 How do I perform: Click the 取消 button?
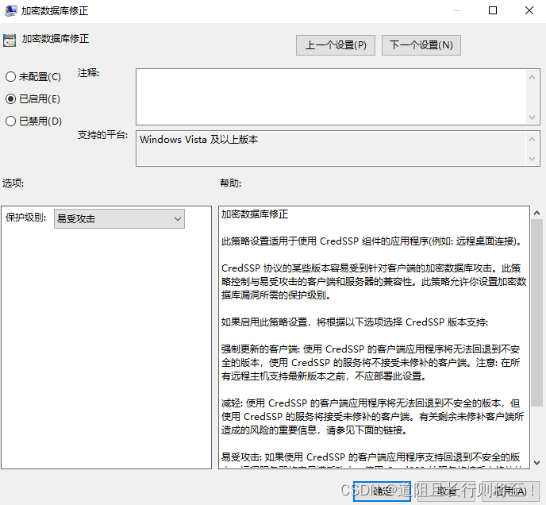pyautogui.click(x=446, y=492)
